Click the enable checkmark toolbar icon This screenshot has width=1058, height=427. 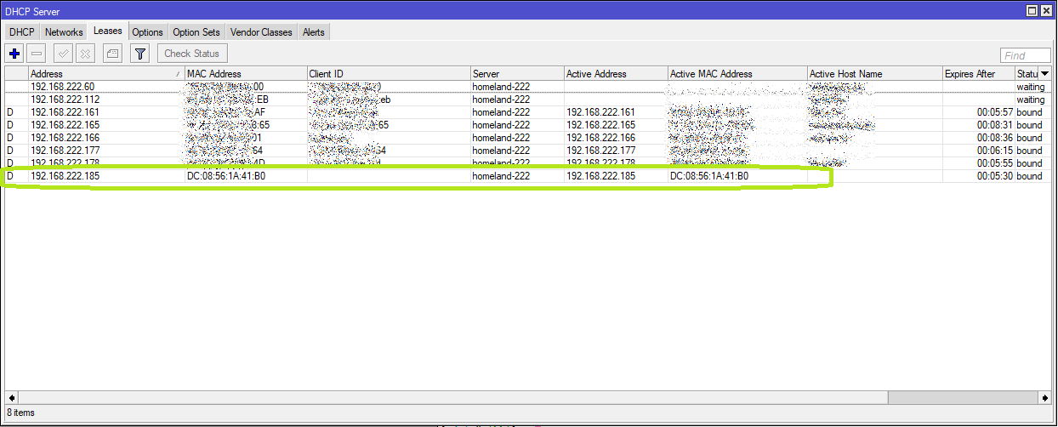pos(63,54)
